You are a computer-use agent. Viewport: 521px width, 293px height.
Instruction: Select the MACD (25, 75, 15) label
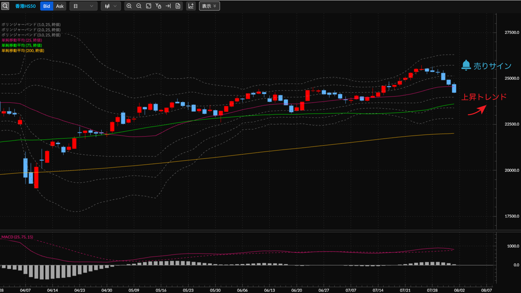[17, 237]
